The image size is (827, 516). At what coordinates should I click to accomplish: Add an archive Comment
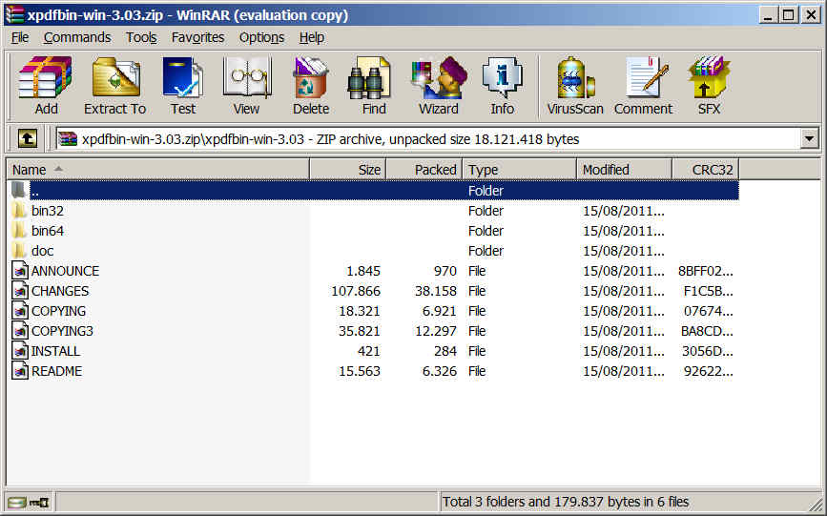pos(643,87)
